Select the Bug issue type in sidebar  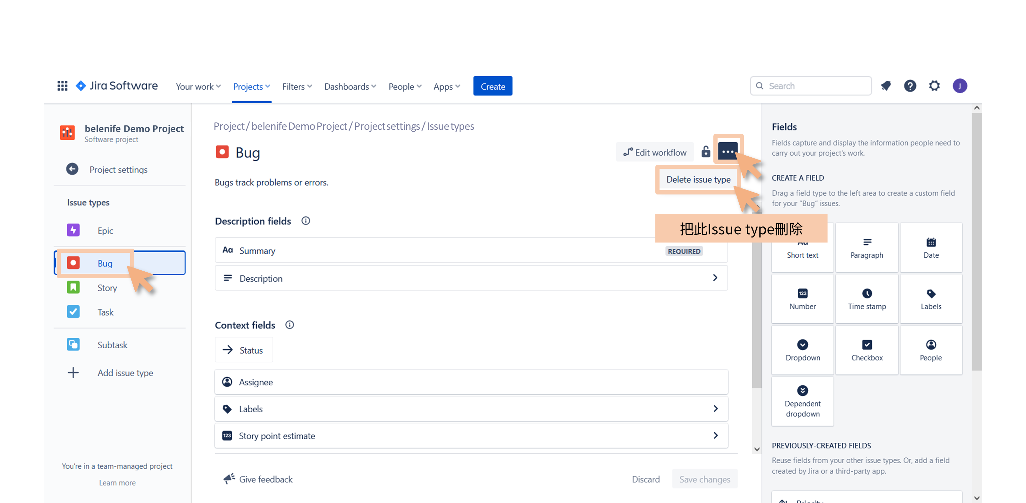click(120, 263)
